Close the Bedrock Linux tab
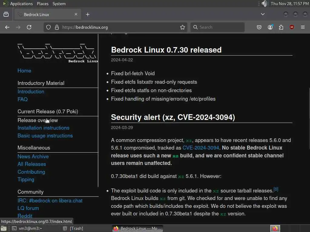This screenshot has width=310, height=232. (76, 14)
